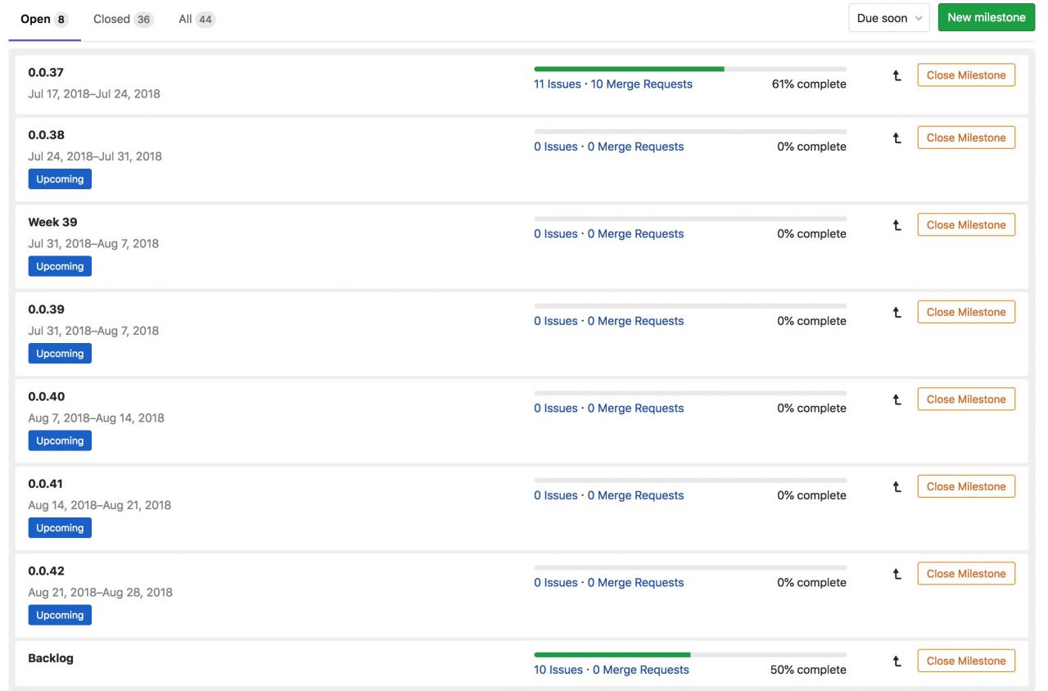This screenshot has height=691, width=1048.
Task: Promote milestone 0.0.42
Action: pos(896,573)
